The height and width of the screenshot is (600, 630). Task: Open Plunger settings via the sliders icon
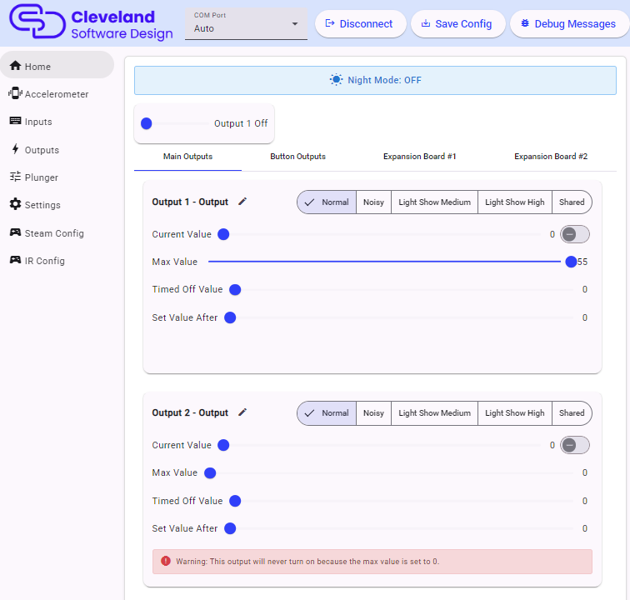pyautogui.click(x=15, y=177)
